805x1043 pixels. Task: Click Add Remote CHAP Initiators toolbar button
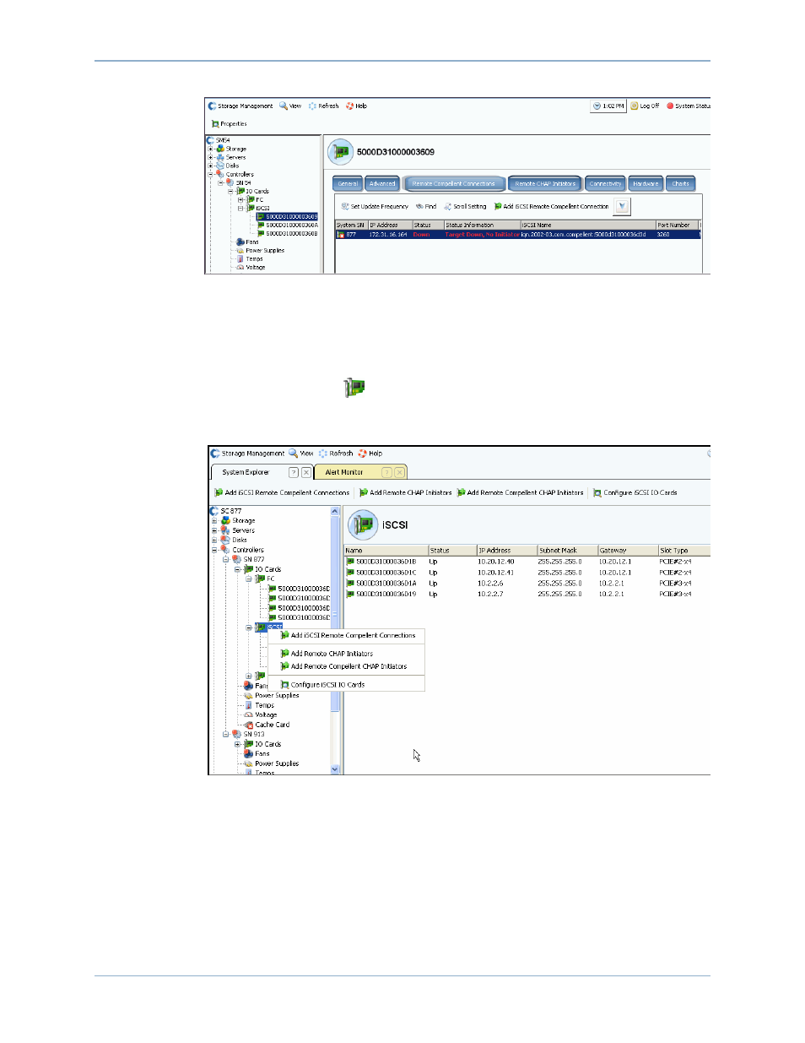pos(406,493)
